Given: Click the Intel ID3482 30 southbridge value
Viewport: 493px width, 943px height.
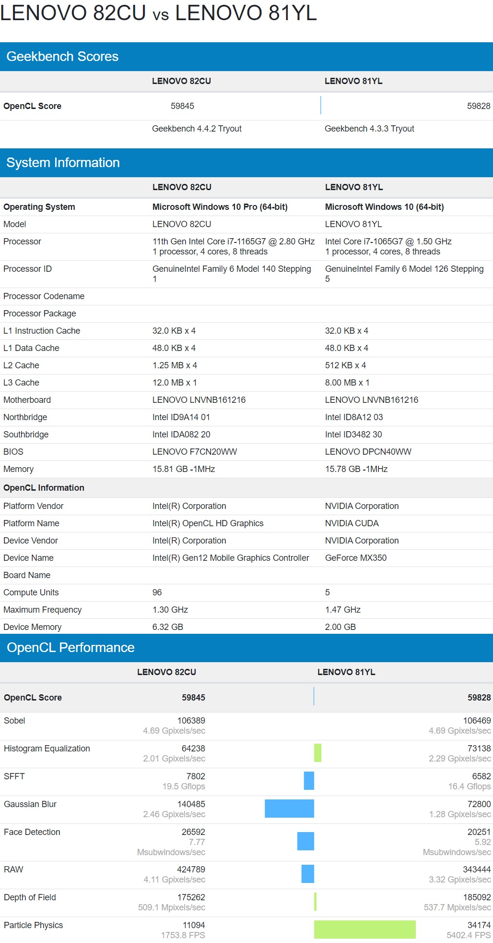Looking at the screenshot, I should click(353, 435).
